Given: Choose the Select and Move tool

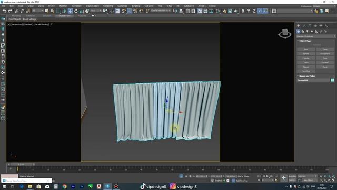Looking at the screenshot, I should point(70,11).
